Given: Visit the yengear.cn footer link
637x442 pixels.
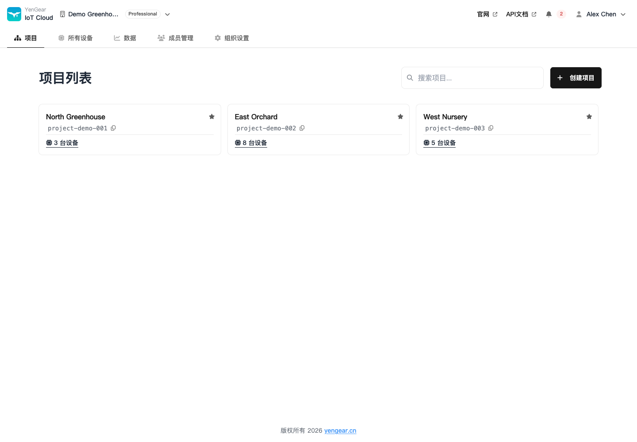Looking at the screenshot, I should [340, 431].
